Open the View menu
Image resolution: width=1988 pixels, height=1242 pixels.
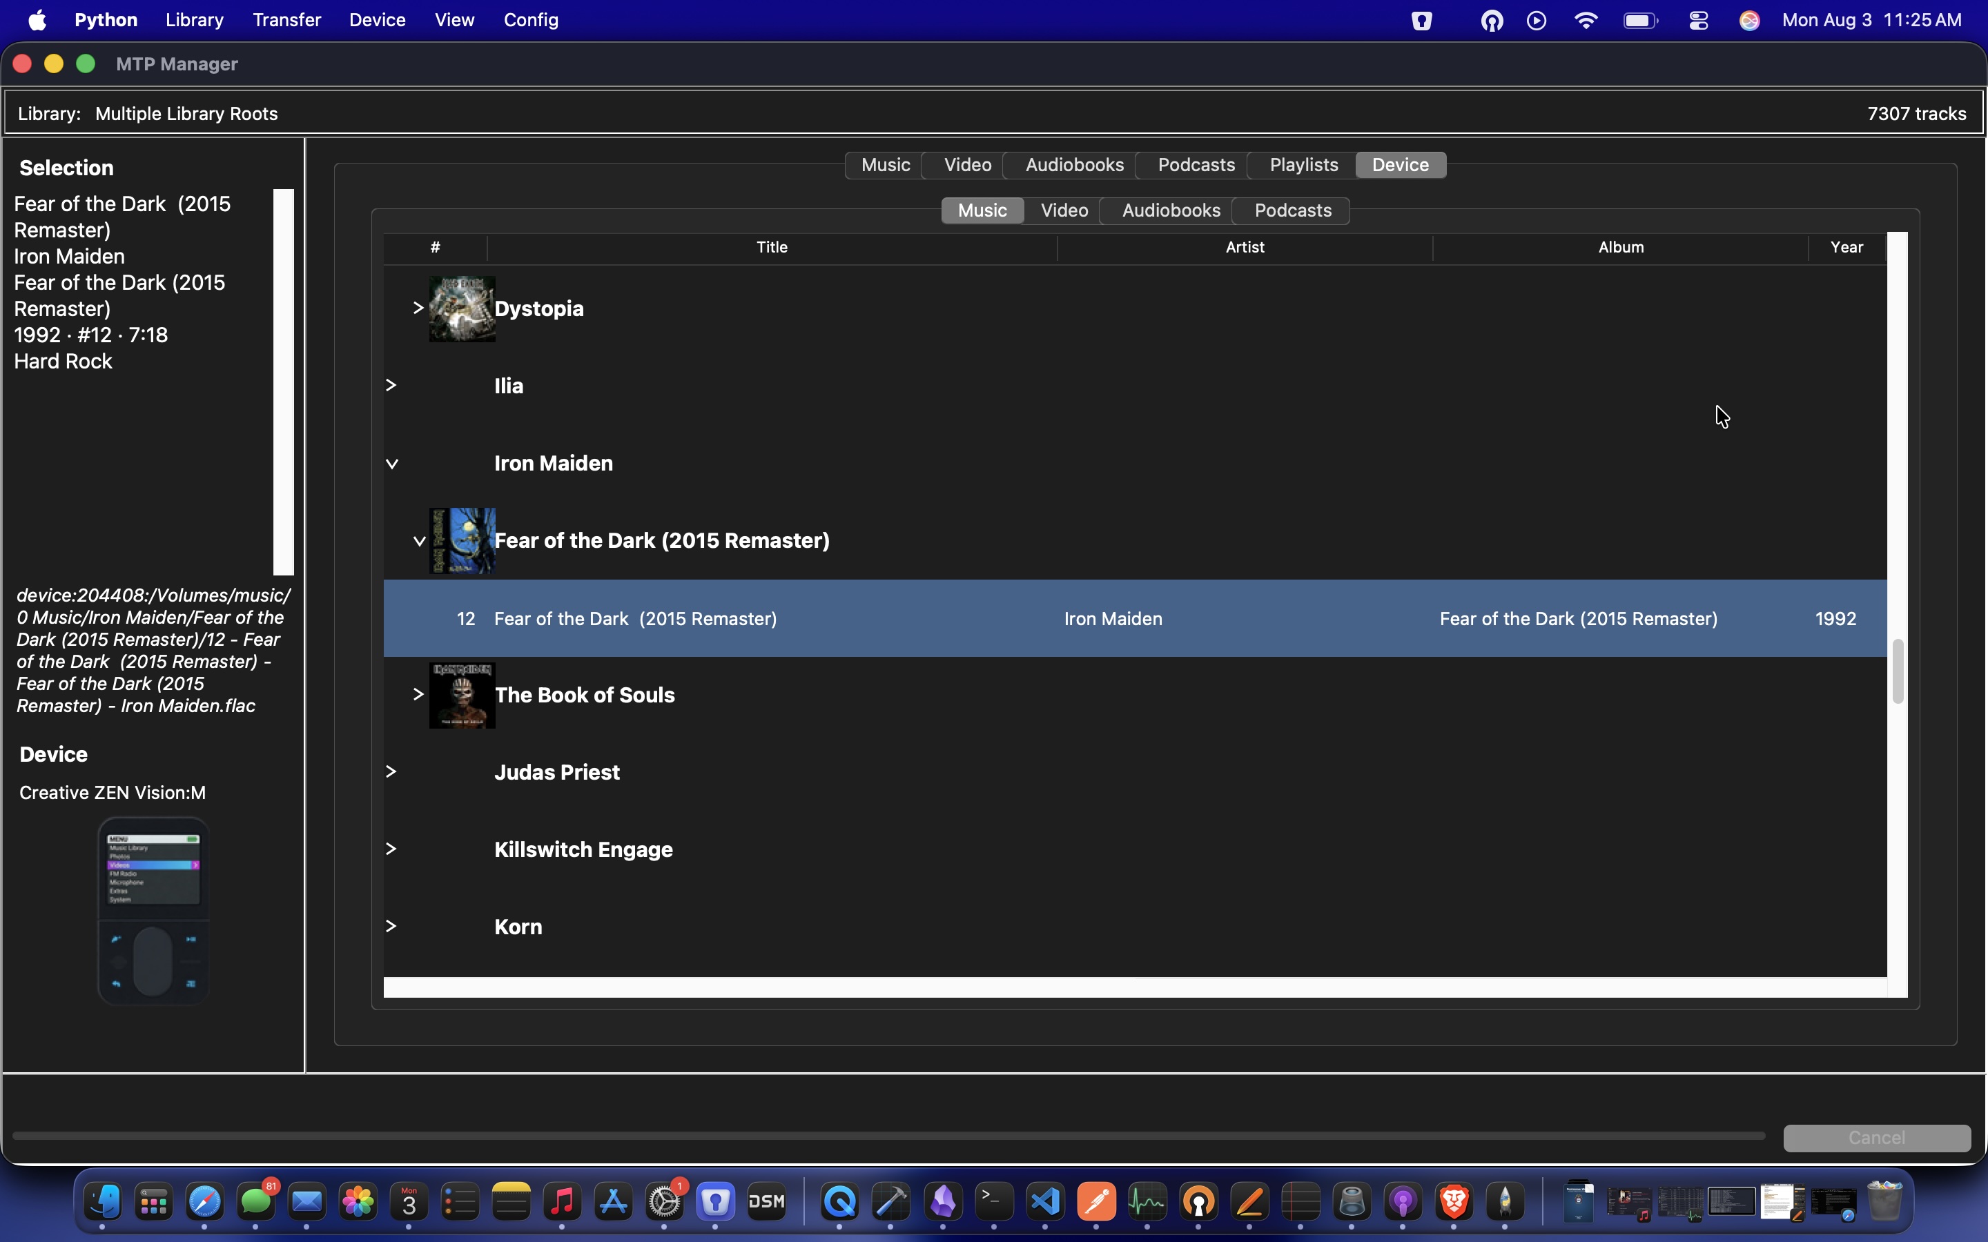point(454,20)
